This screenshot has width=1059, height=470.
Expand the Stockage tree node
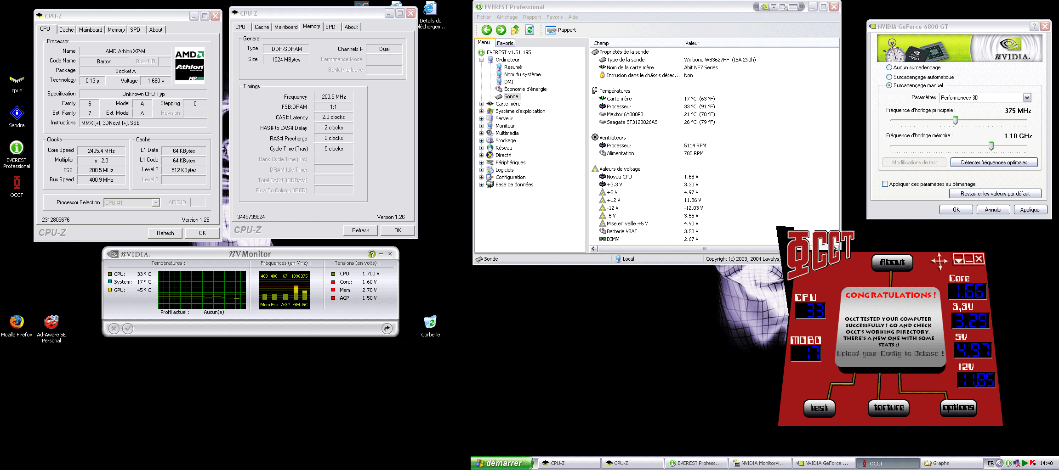point(481,140)
